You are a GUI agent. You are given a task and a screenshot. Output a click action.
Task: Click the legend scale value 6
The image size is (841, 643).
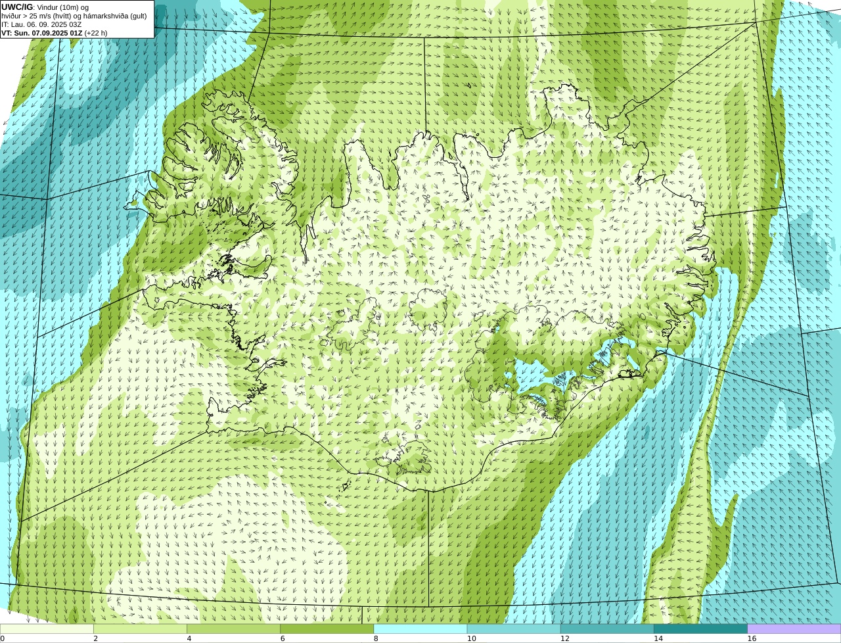coord(283,638)
